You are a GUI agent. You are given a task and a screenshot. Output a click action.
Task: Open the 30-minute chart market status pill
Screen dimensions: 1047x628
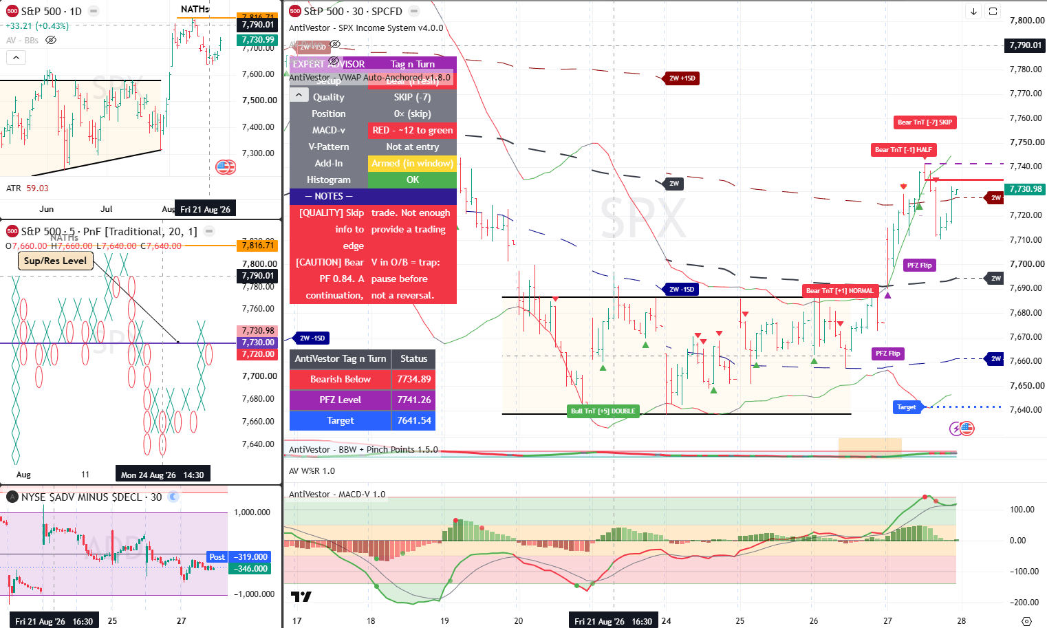[x=414, y=11]
